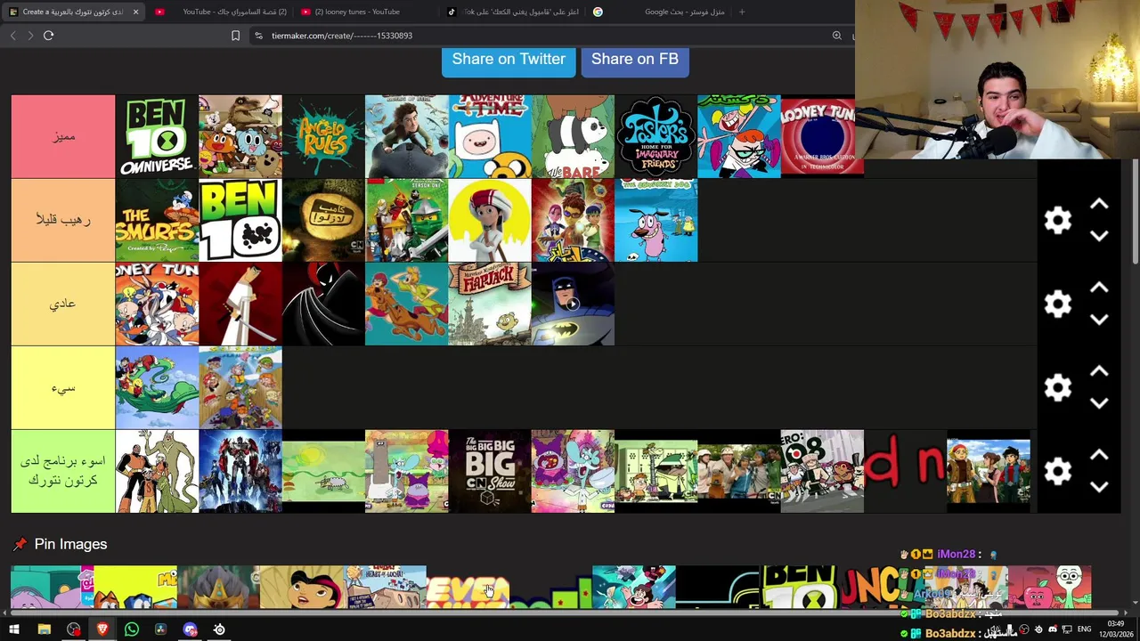This screenshot has width=1140, height=641.
Task: Open File Explorer from the taskbar
Action: 44,629
